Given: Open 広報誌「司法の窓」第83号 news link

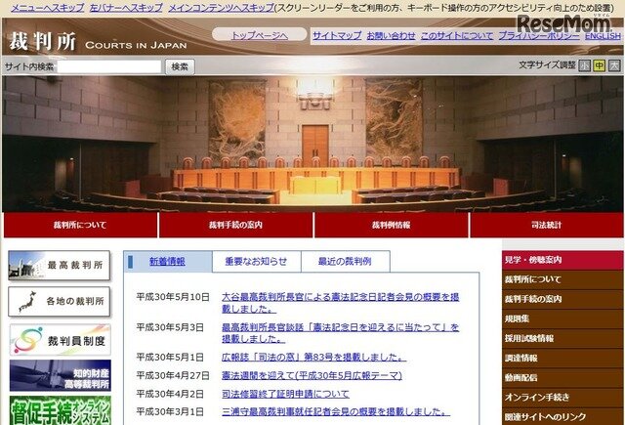Looking at the screenshot, I should coord(313,357).
